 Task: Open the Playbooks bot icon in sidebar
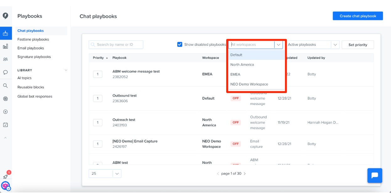(x=5, y=33)
